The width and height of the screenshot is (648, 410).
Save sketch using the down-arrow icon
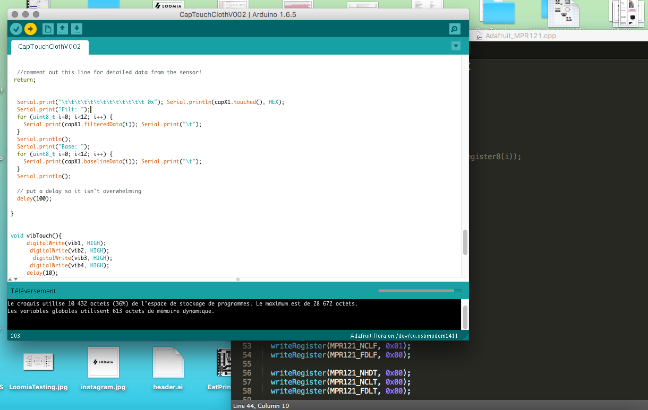[x=76, y=29]
